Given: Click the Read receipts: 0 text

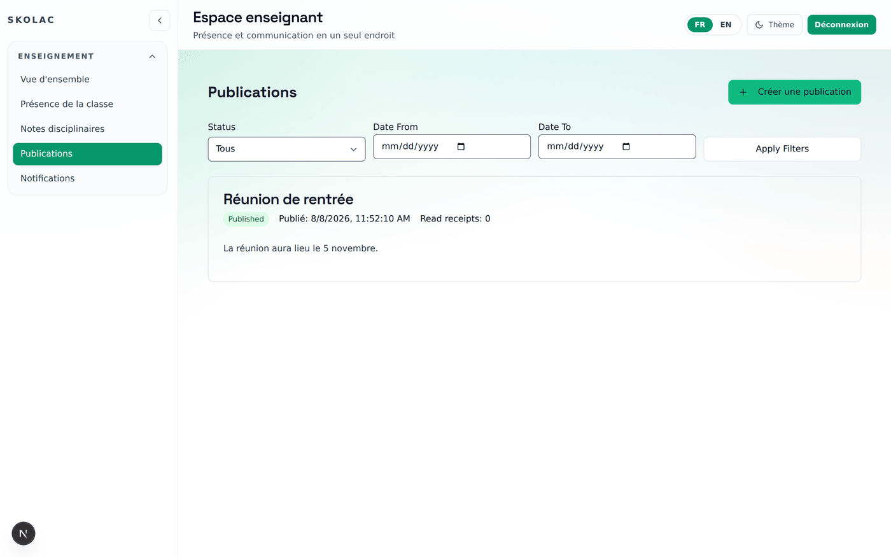Looking at the screenshot, I should [455, 219].
